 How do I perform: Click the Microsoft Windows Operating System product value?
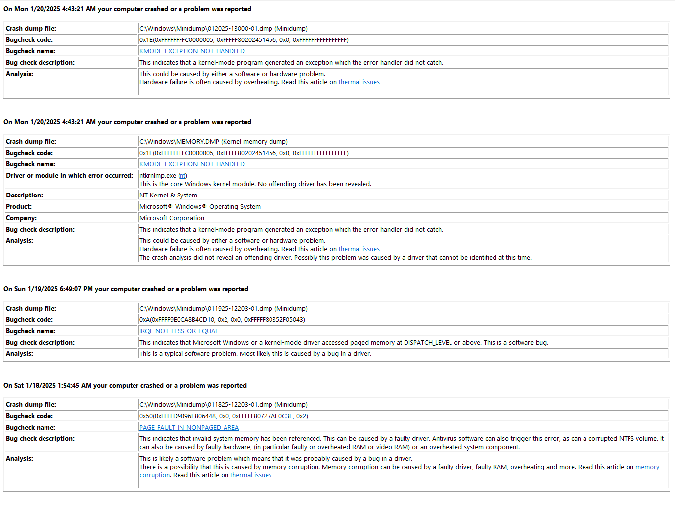click(x=200, y=207)
